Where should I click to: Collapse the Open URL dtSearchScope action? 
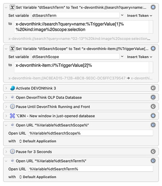pos(6,125)
